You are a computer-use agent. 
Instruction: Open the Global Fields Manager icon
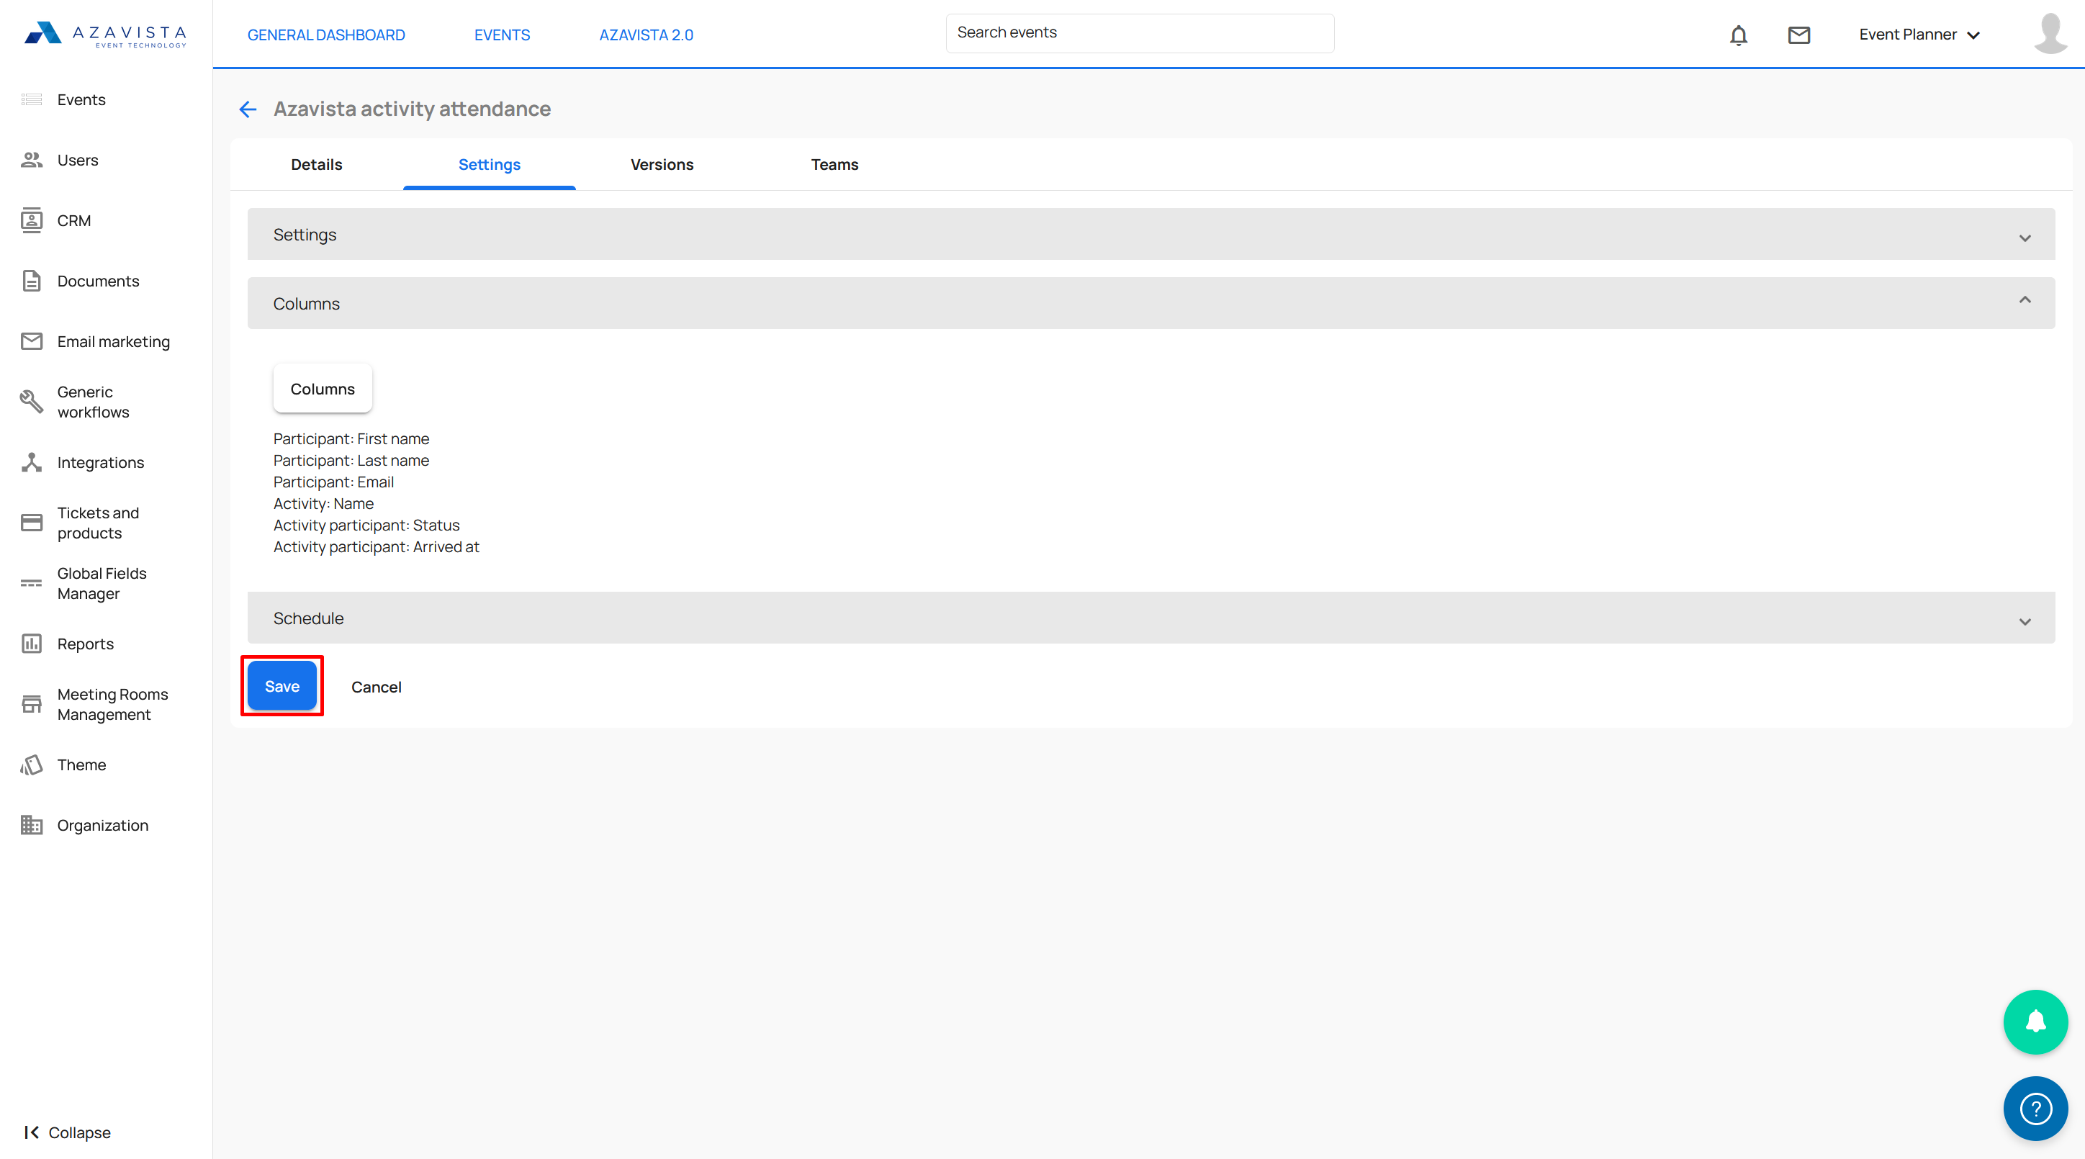click(x=32, y=582)
